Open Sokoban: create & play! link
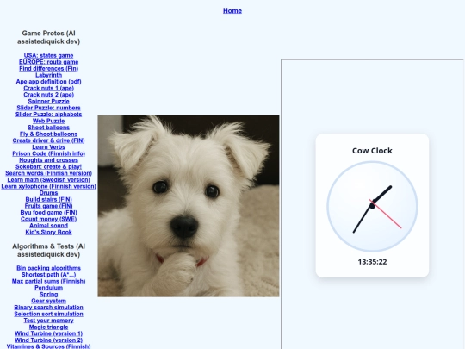The width and height of the screenshot is (465, 349). (x=48, y=167)
